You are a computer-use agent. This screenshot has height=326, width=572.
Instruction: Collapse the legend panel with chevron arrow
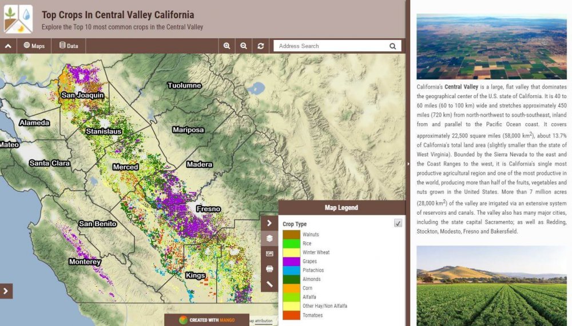[x=269, y=223]
